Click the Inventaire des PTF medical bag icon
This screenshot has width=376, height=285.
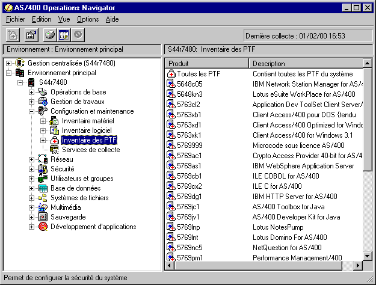tap(54, 140)
